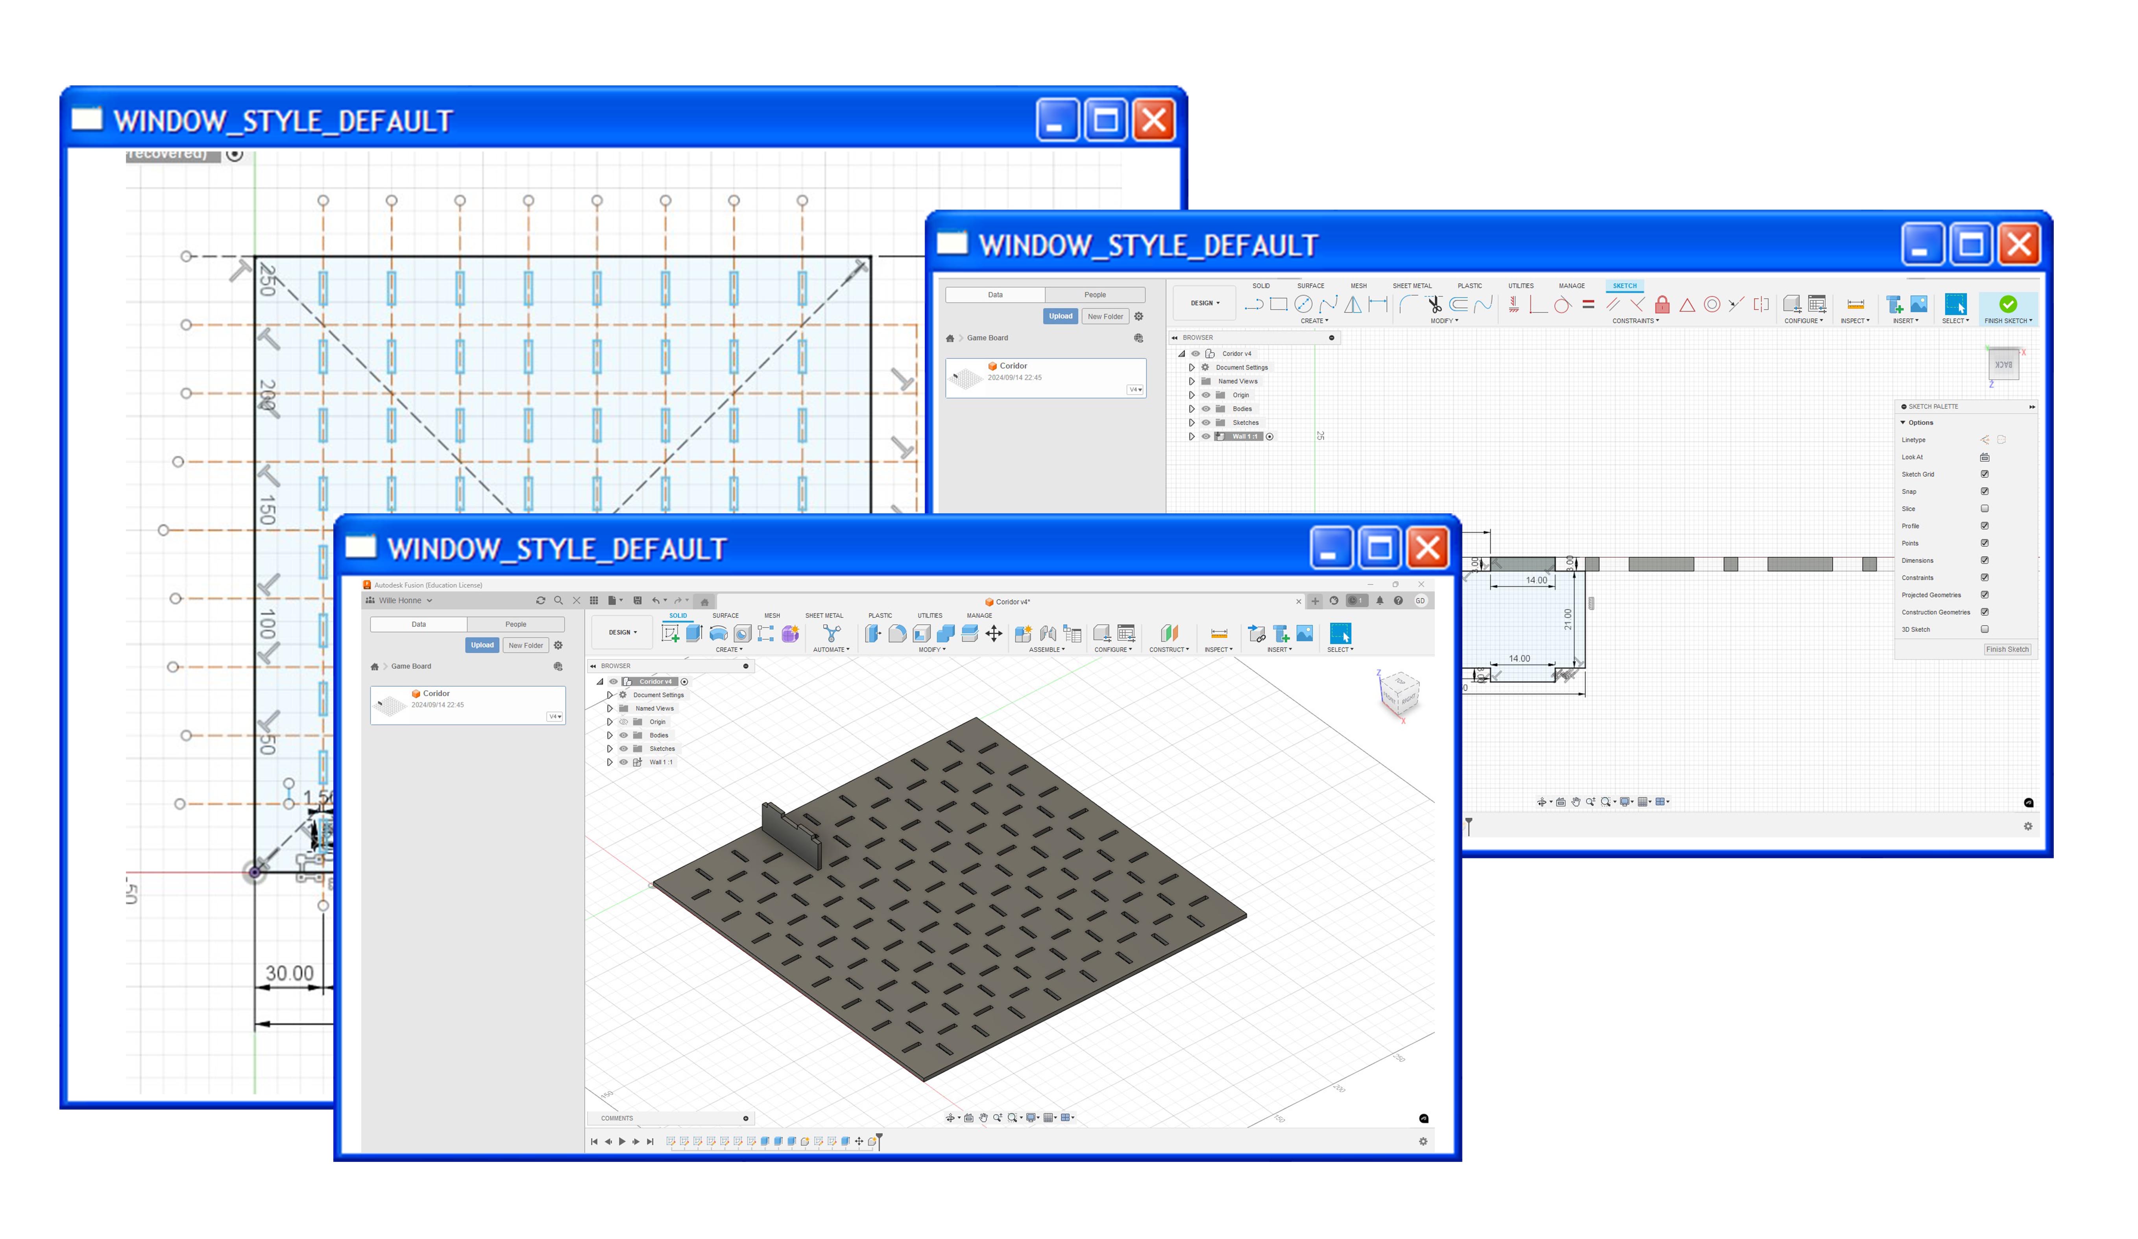The height and width of the screenshot is (1239, 2138).
Task: Click ViewCube in front window viewport
Action: (x=1400, y=694)
